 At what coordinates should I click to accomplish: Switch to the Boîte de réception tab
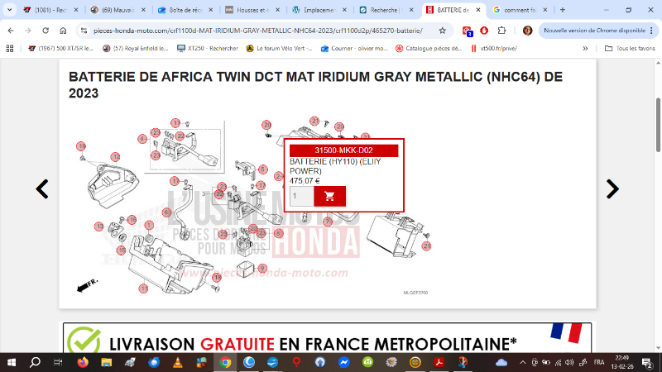[x=185, y=10]
